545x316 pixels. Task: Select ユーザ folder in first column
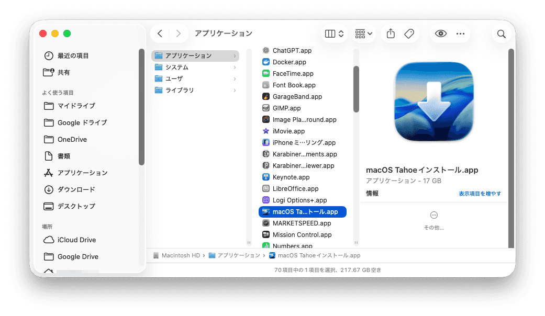coord(174,79)
